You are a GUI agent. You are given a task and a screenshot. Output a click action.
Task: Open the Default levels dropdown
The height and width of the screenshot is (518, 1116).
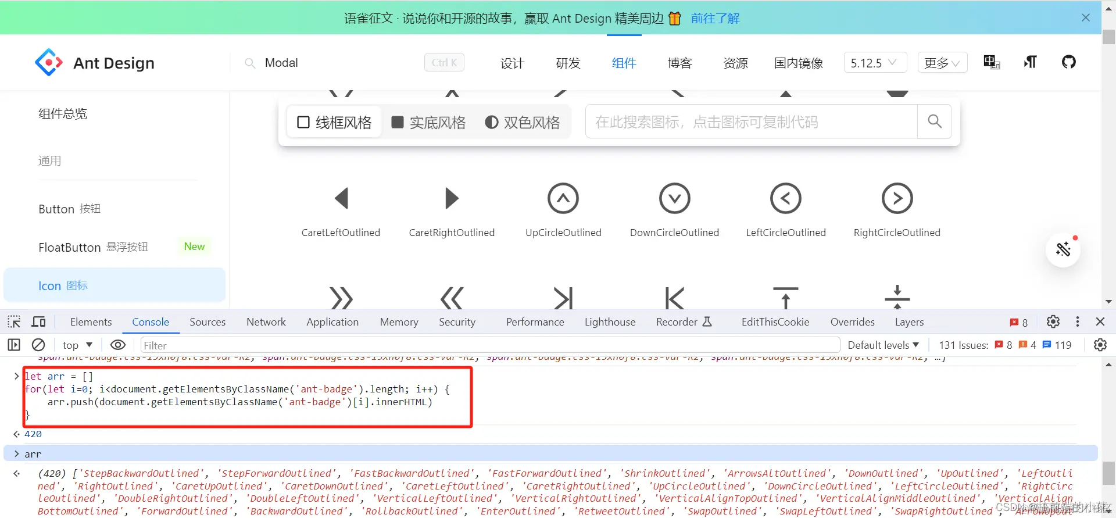[884, 345]
